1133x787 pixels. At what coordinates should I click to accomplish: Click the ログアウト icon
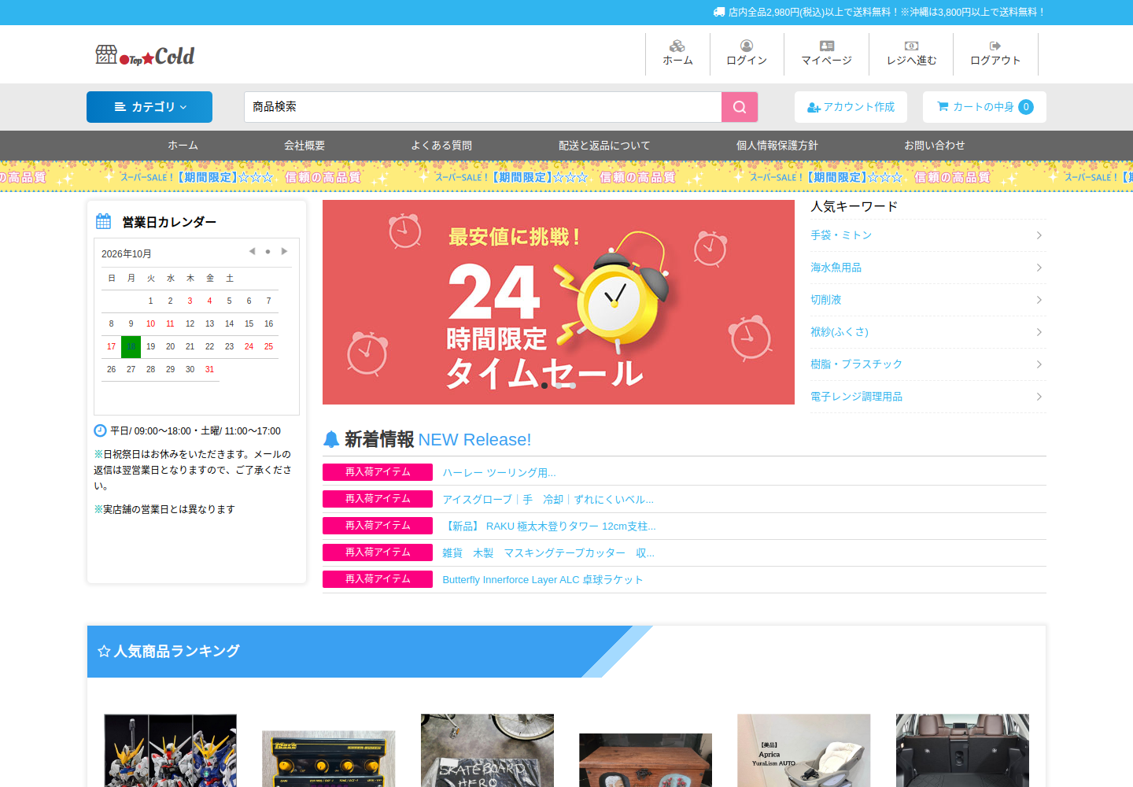[x=995, y=46]
